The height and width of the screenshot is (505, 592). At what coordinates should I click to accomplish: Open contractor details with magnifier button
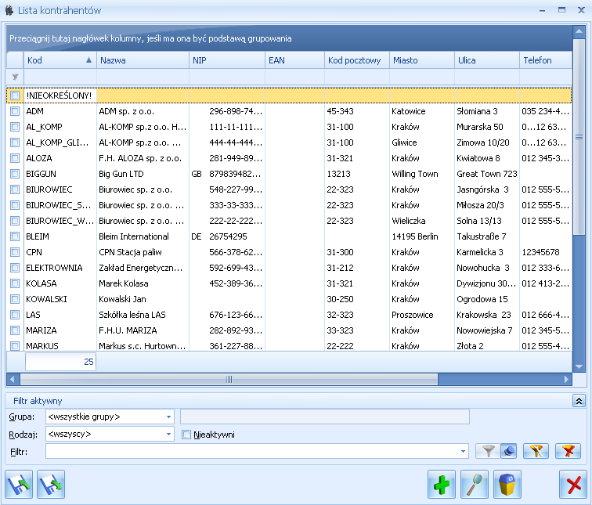coord(475,484)
